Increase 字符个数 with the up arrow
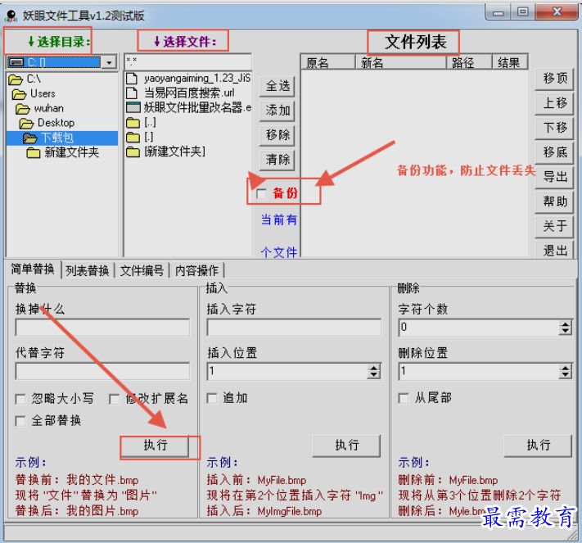 (x=566, y=324)
